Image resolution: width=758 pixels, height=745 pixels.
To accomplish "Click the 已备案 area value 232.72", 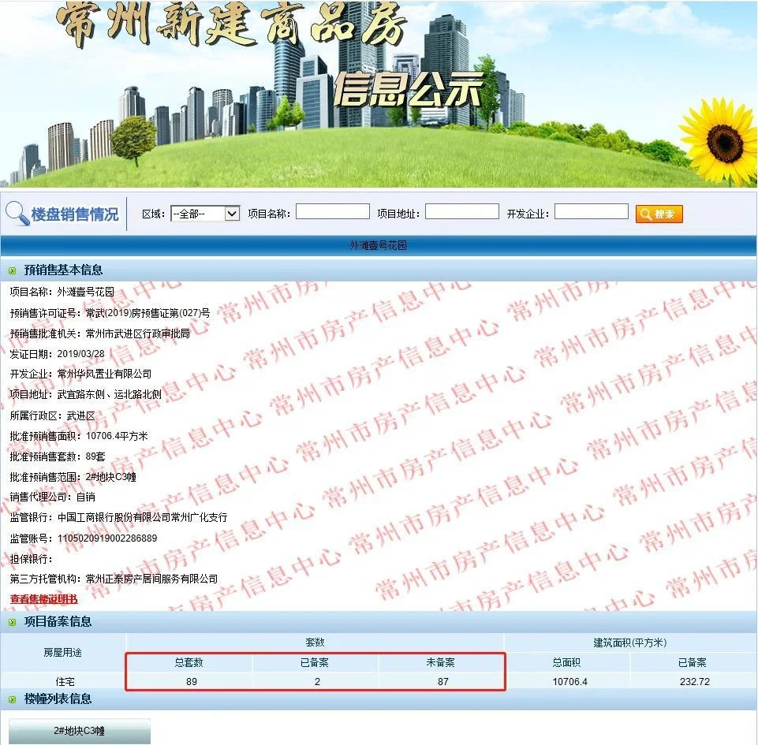I will [x=694, y=682].
